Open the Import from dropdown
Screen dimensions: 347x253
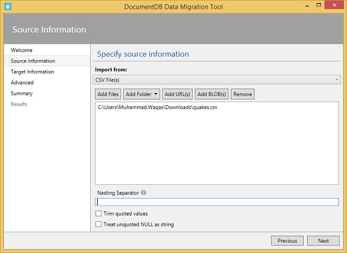pyautogui.click(x=217, y=79)
